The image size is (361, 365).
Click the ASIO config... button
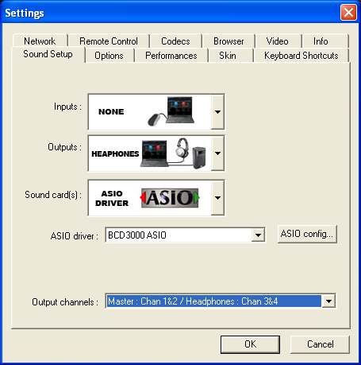[x=307, y=234]
